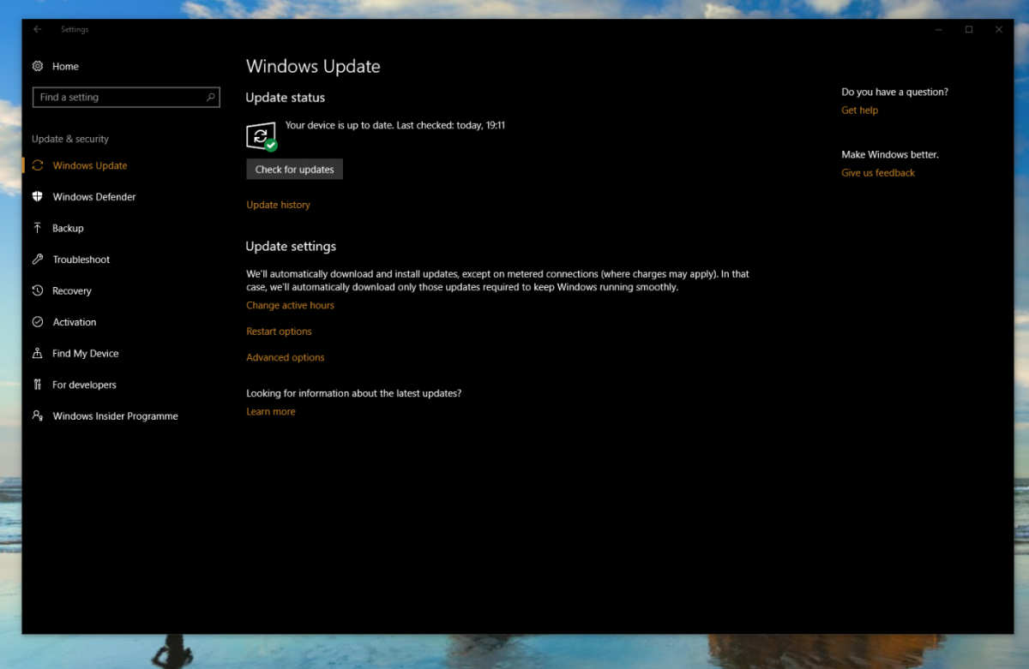The height and width of the screenshot is (669, 1029).
Task: Open Advanced options link
Action: pos(285,357)
